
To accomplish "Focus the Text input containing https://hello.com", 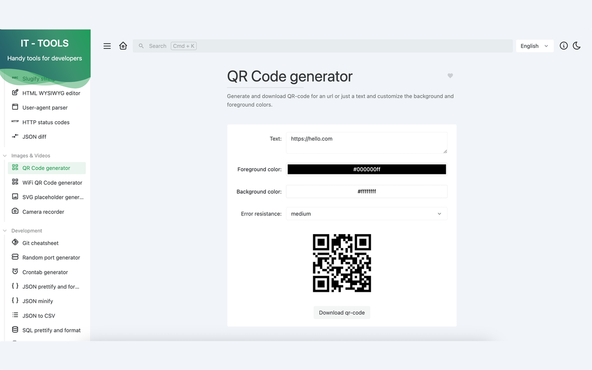I will pyautogui.click(x=367, y=143).
